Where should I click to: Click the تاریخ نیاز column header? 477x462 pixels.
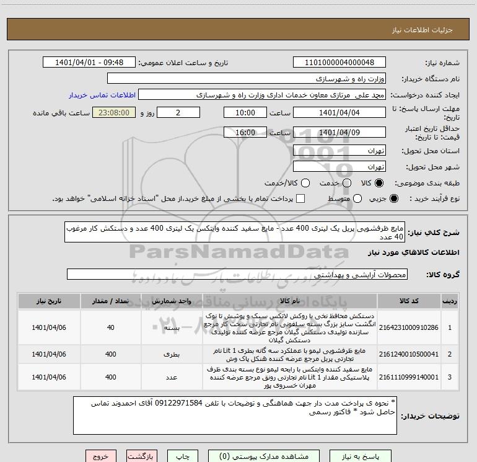(49, 301)
